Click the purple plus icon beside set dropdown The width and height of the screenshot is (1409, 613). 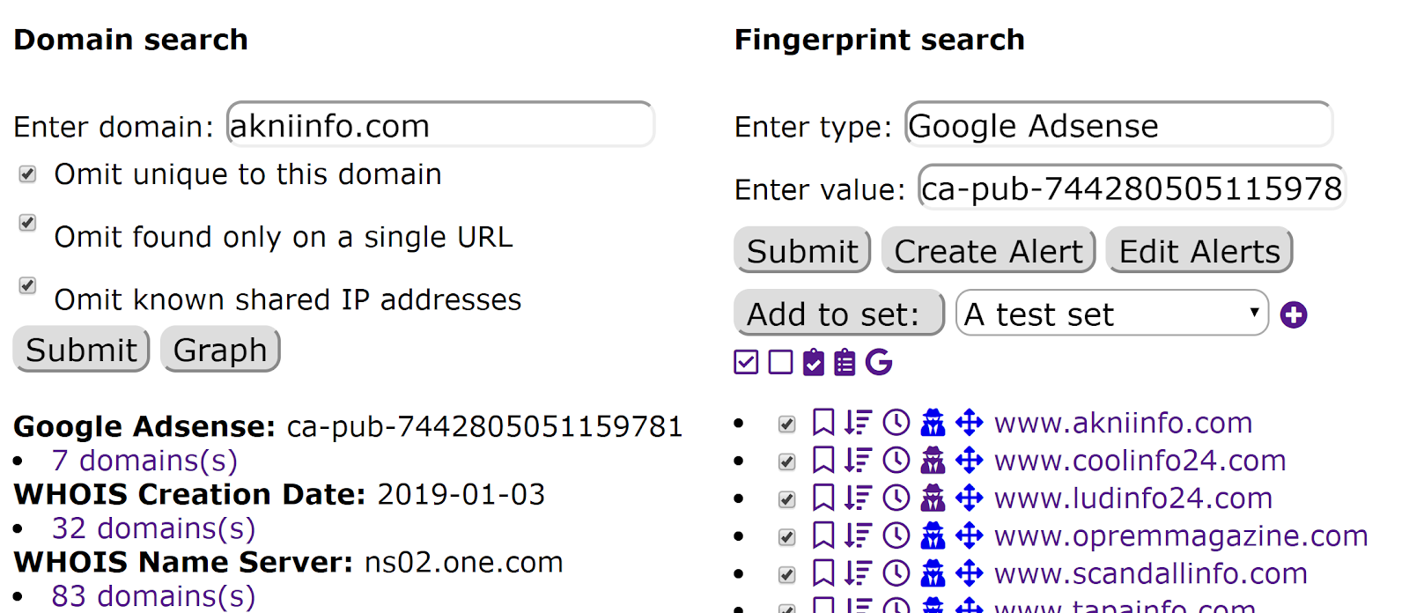[1293, 314]
